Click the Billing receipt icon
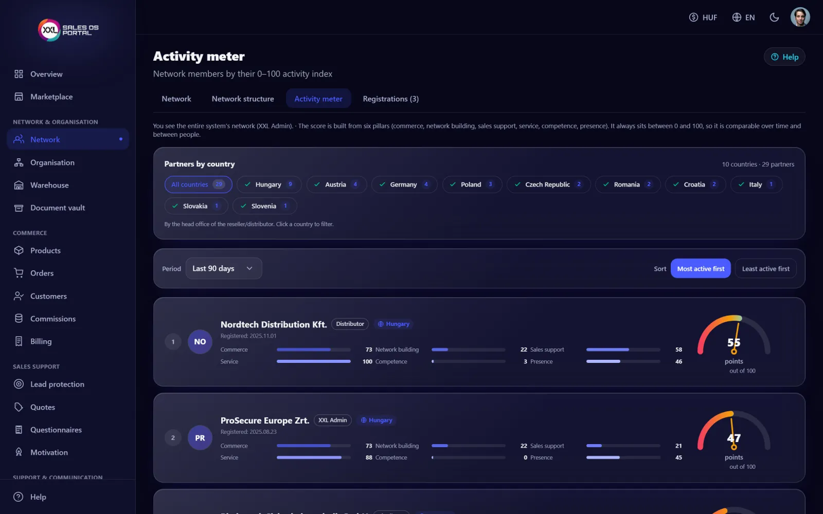 [x=19, y=341]
